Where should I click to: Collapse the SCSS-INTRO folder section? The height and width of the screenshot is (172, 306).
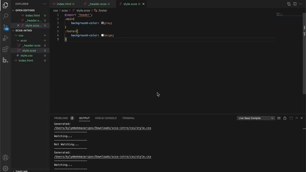[x=13, y=31]
